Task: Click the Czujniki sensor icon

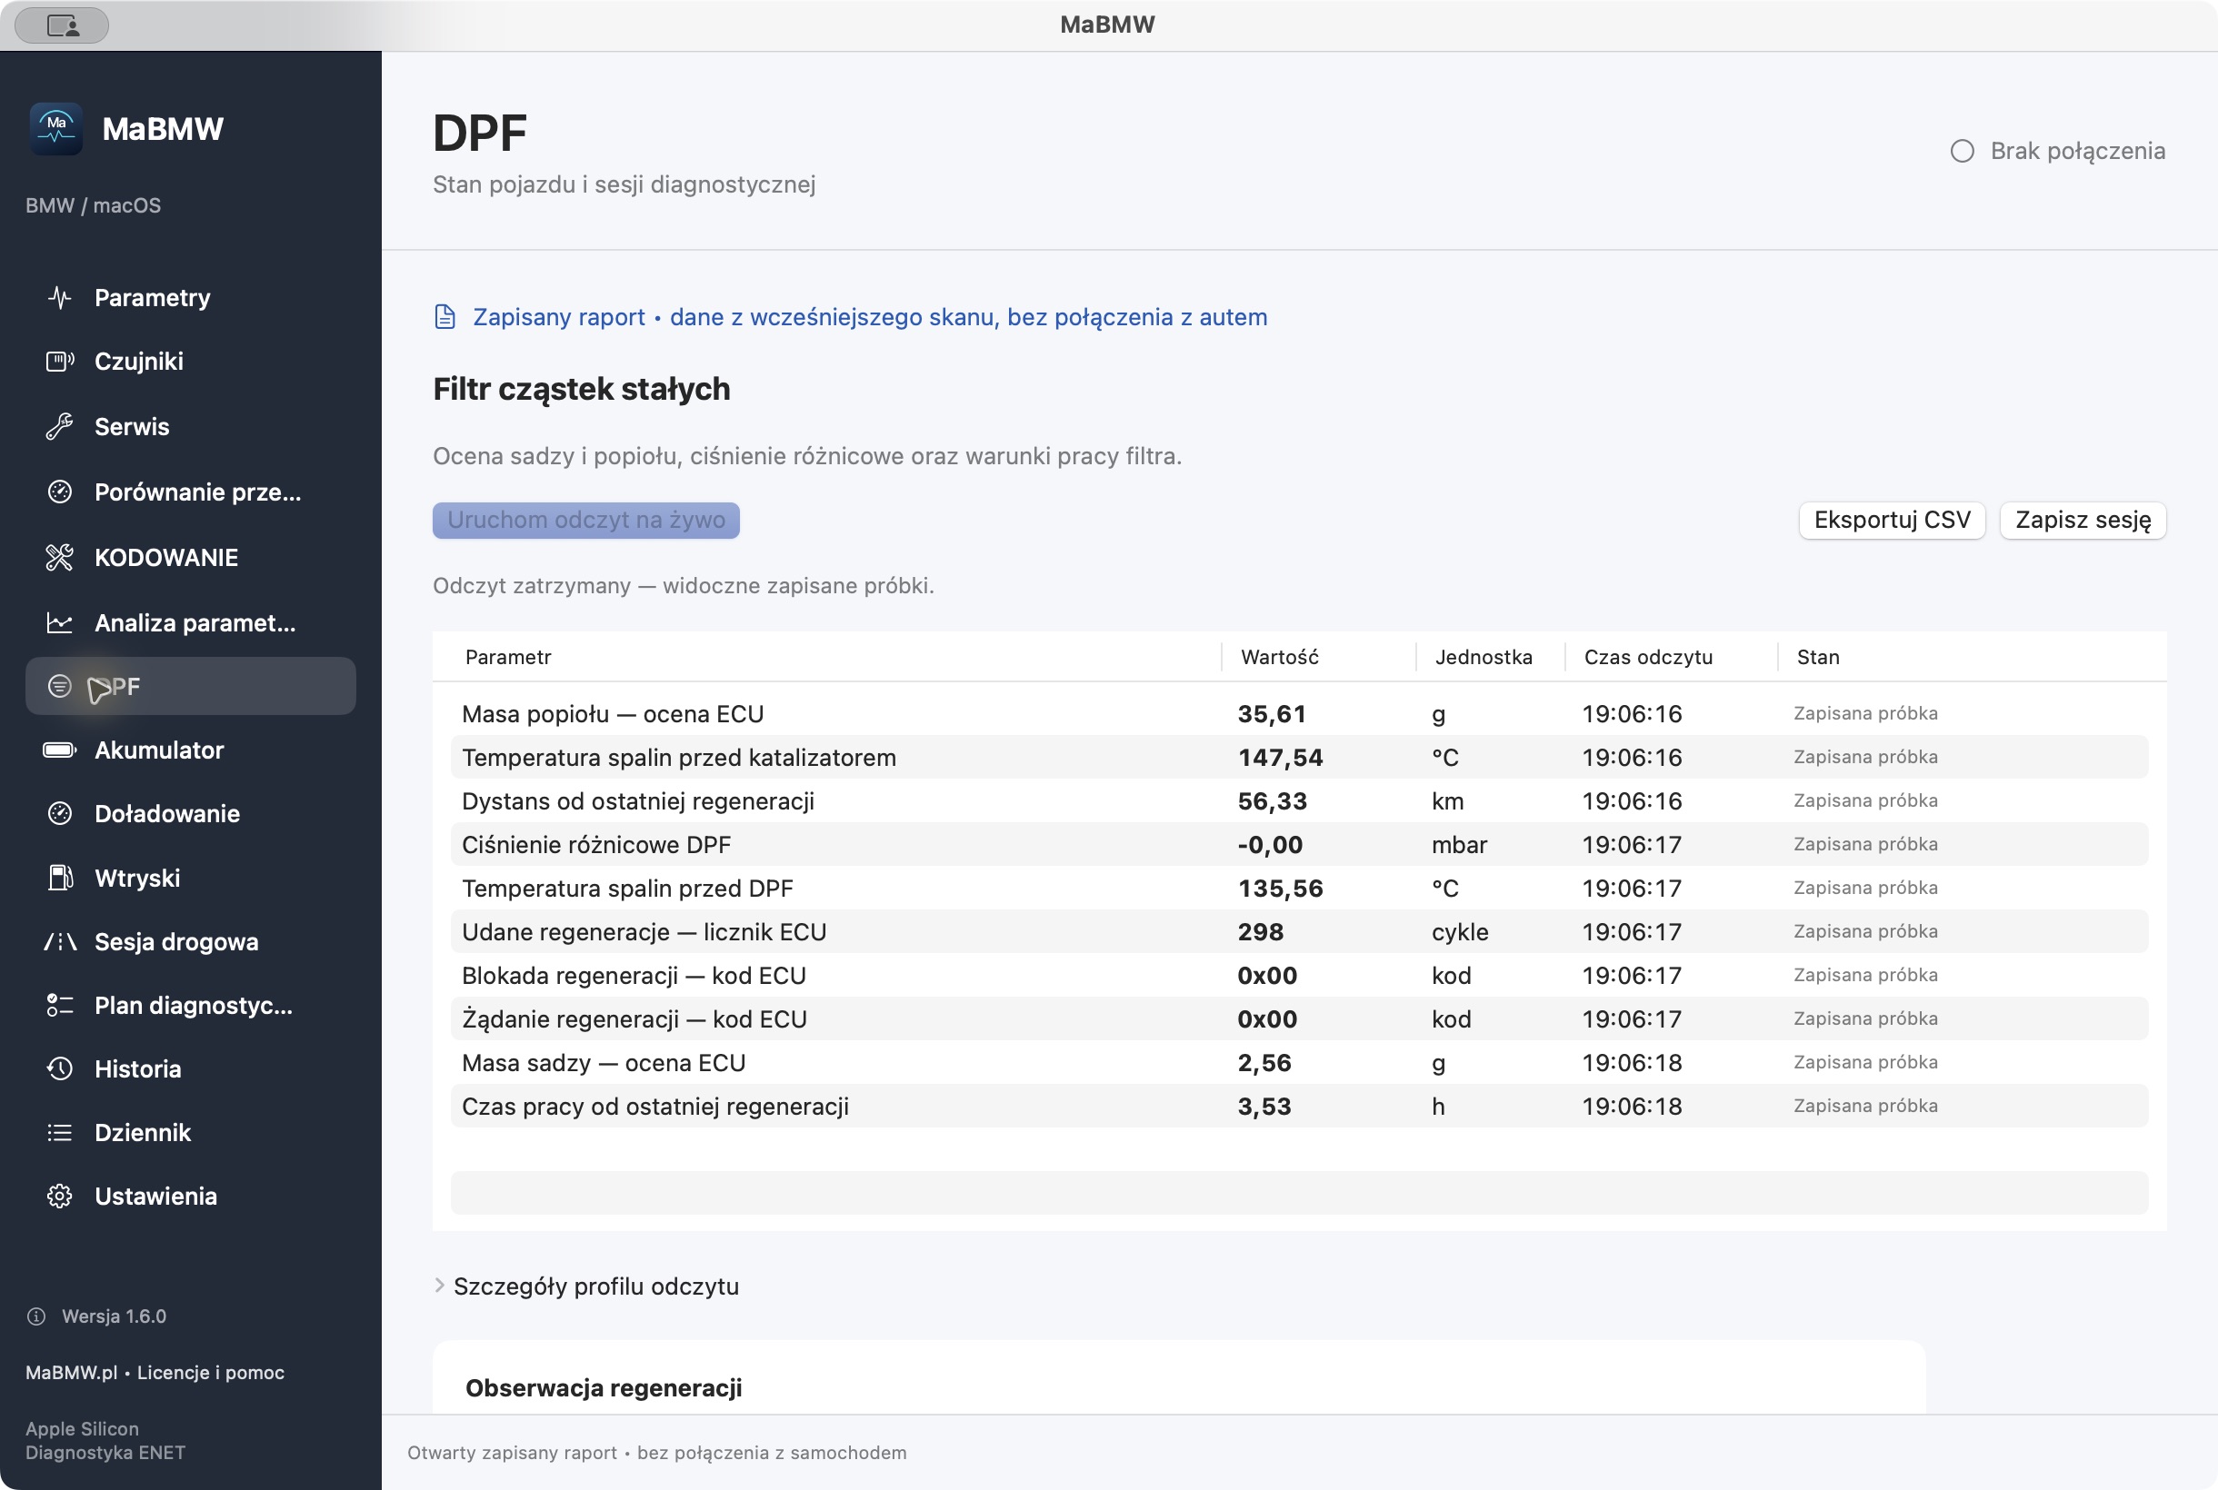Action: [x=59, y=361]
